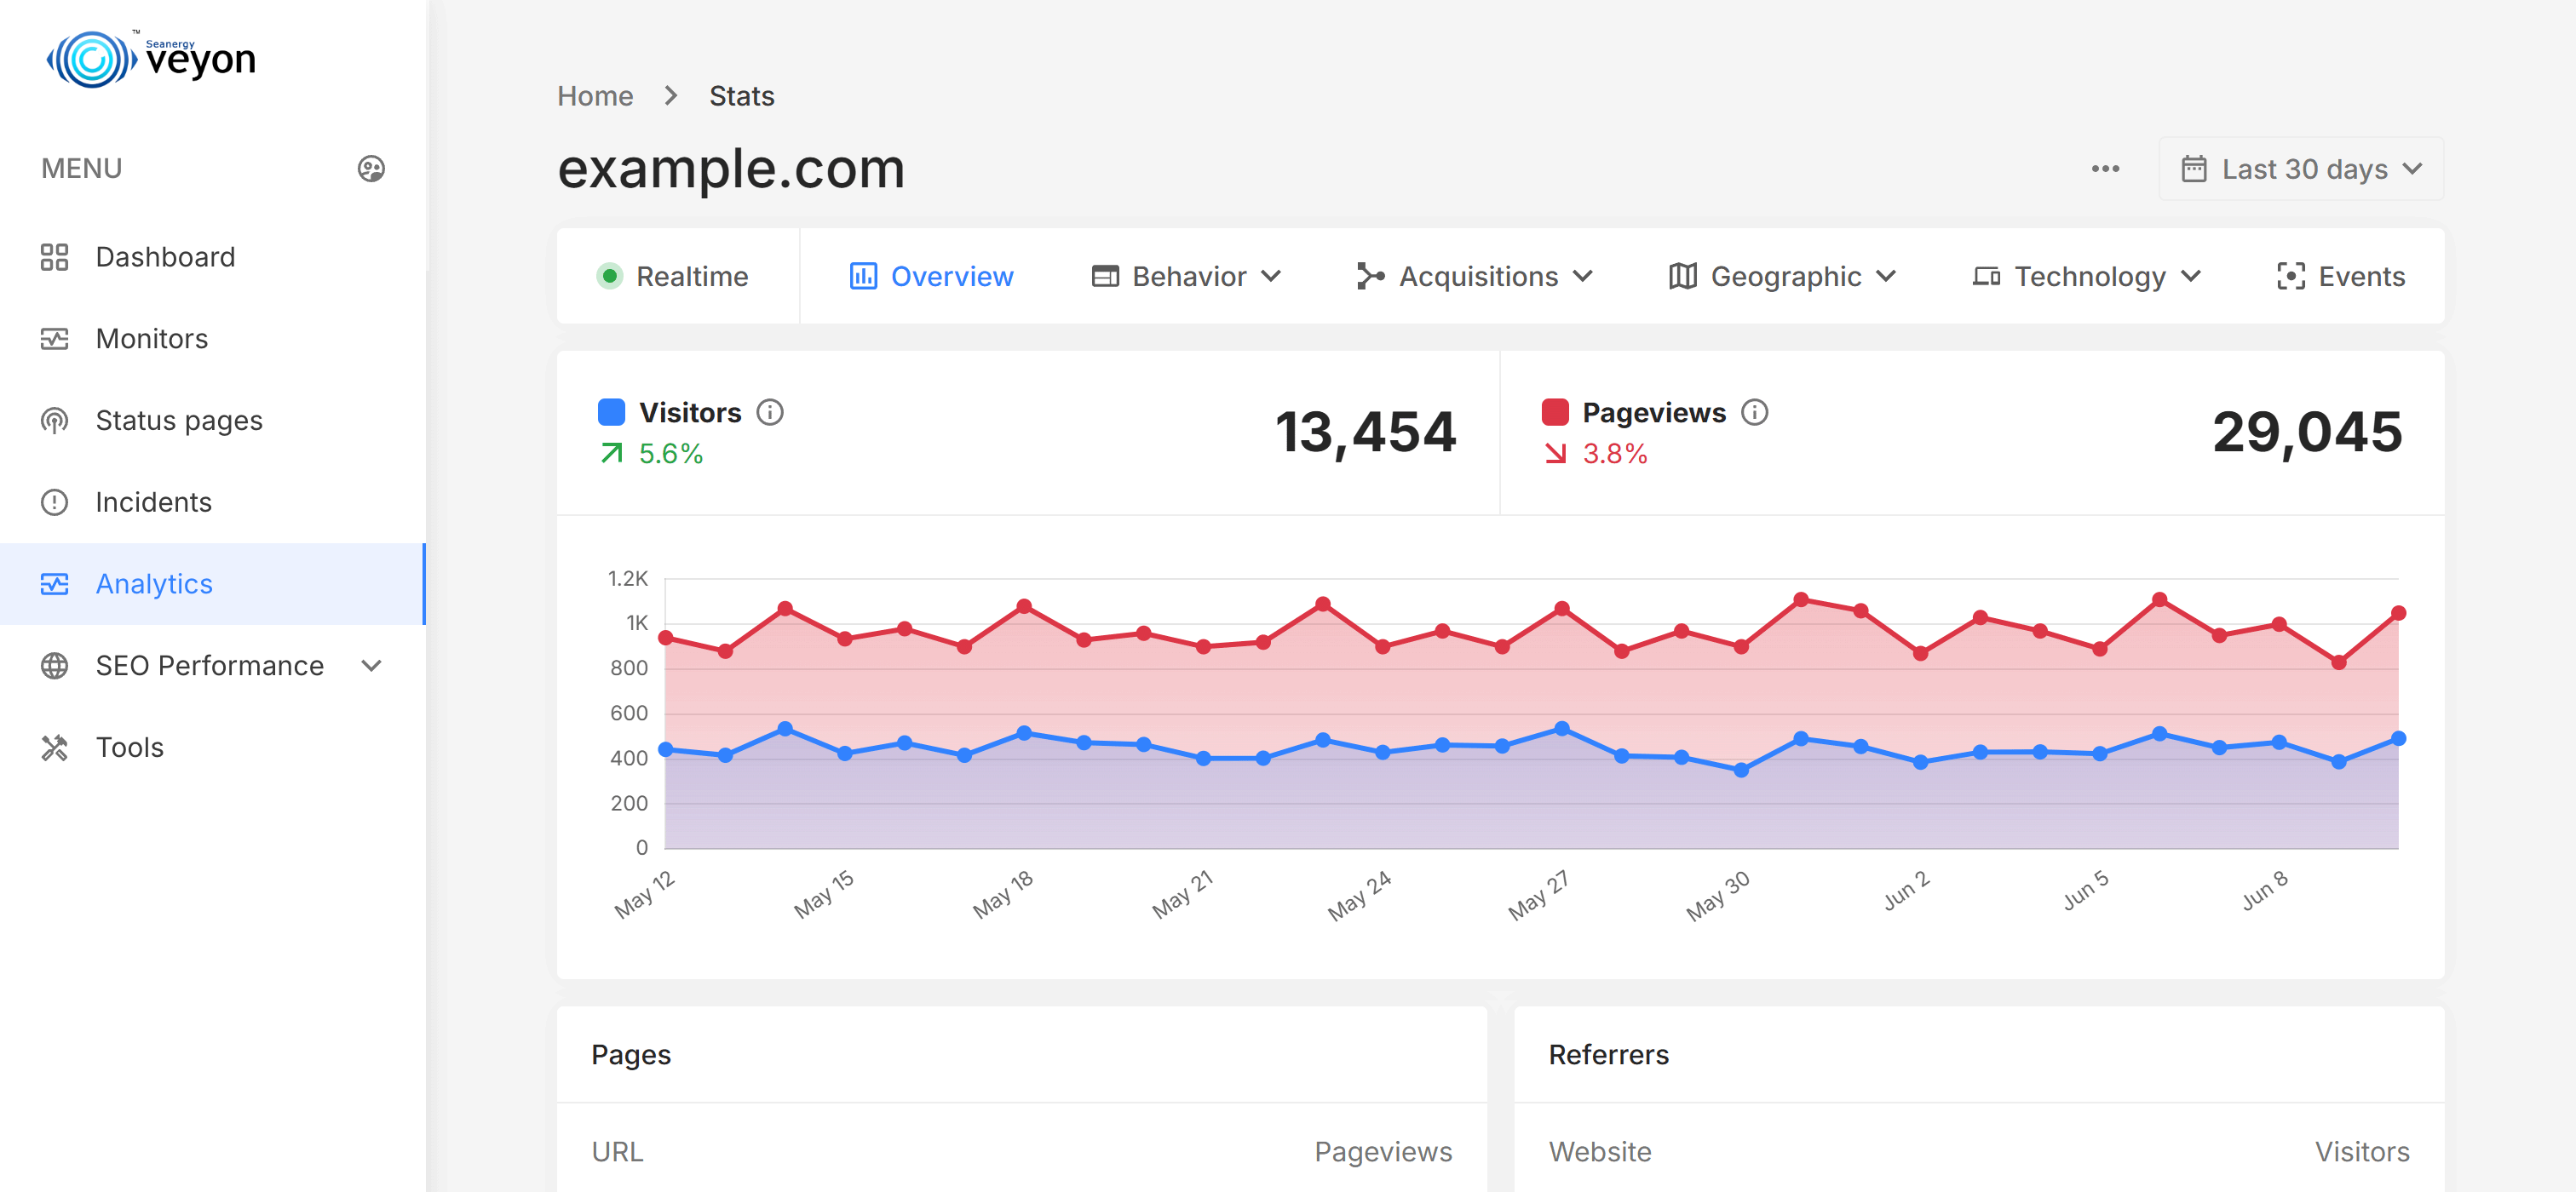The height and width of the screenshot is (1192, 2576).
Task: Open Tools from sidebar menu
Action: coord(129,748)
